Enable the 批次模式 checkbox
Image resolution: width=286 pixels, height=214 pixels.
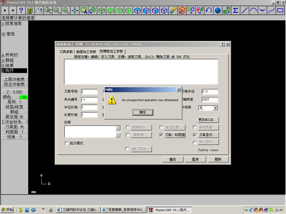coord(66,143)
